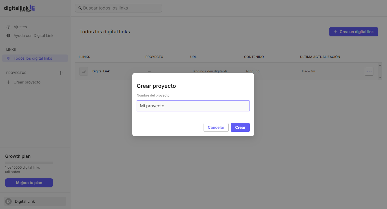This screenshot has width=387, height=209.
Task: Focus the Buscar todos los links search field
Action: tap(118, 8)
